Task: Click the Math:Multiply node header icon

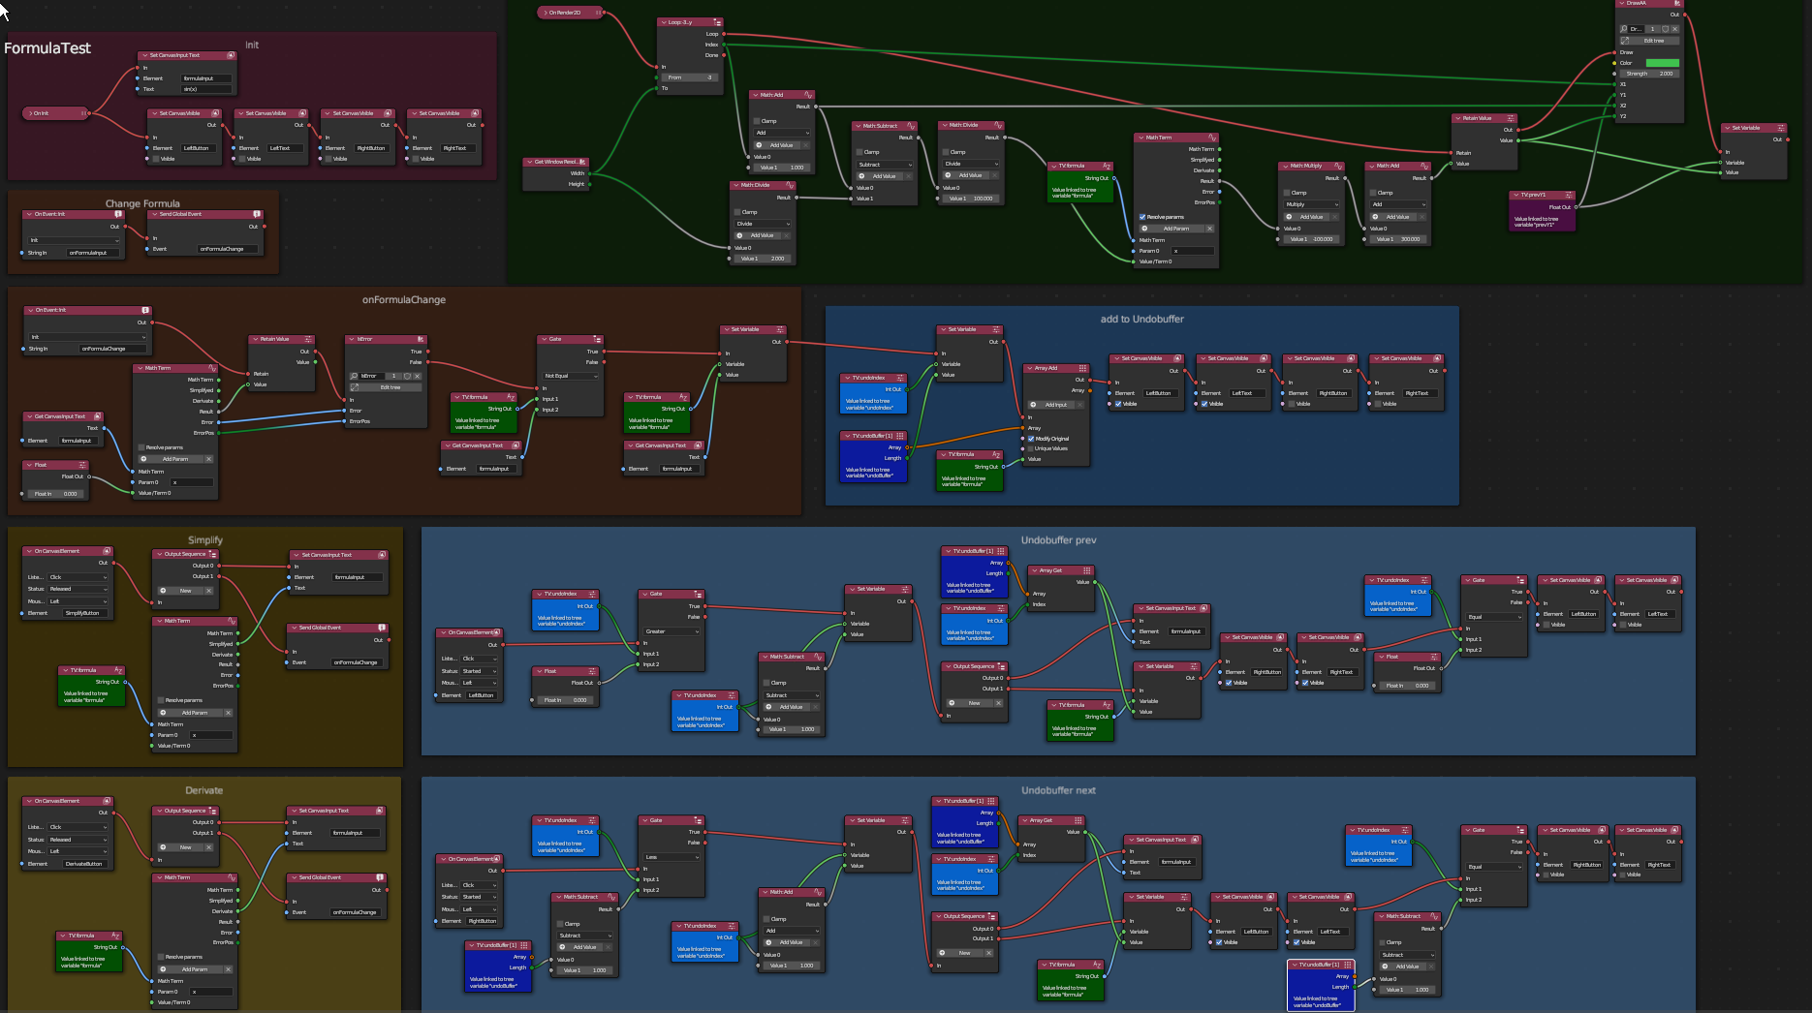Action: 1339,166
